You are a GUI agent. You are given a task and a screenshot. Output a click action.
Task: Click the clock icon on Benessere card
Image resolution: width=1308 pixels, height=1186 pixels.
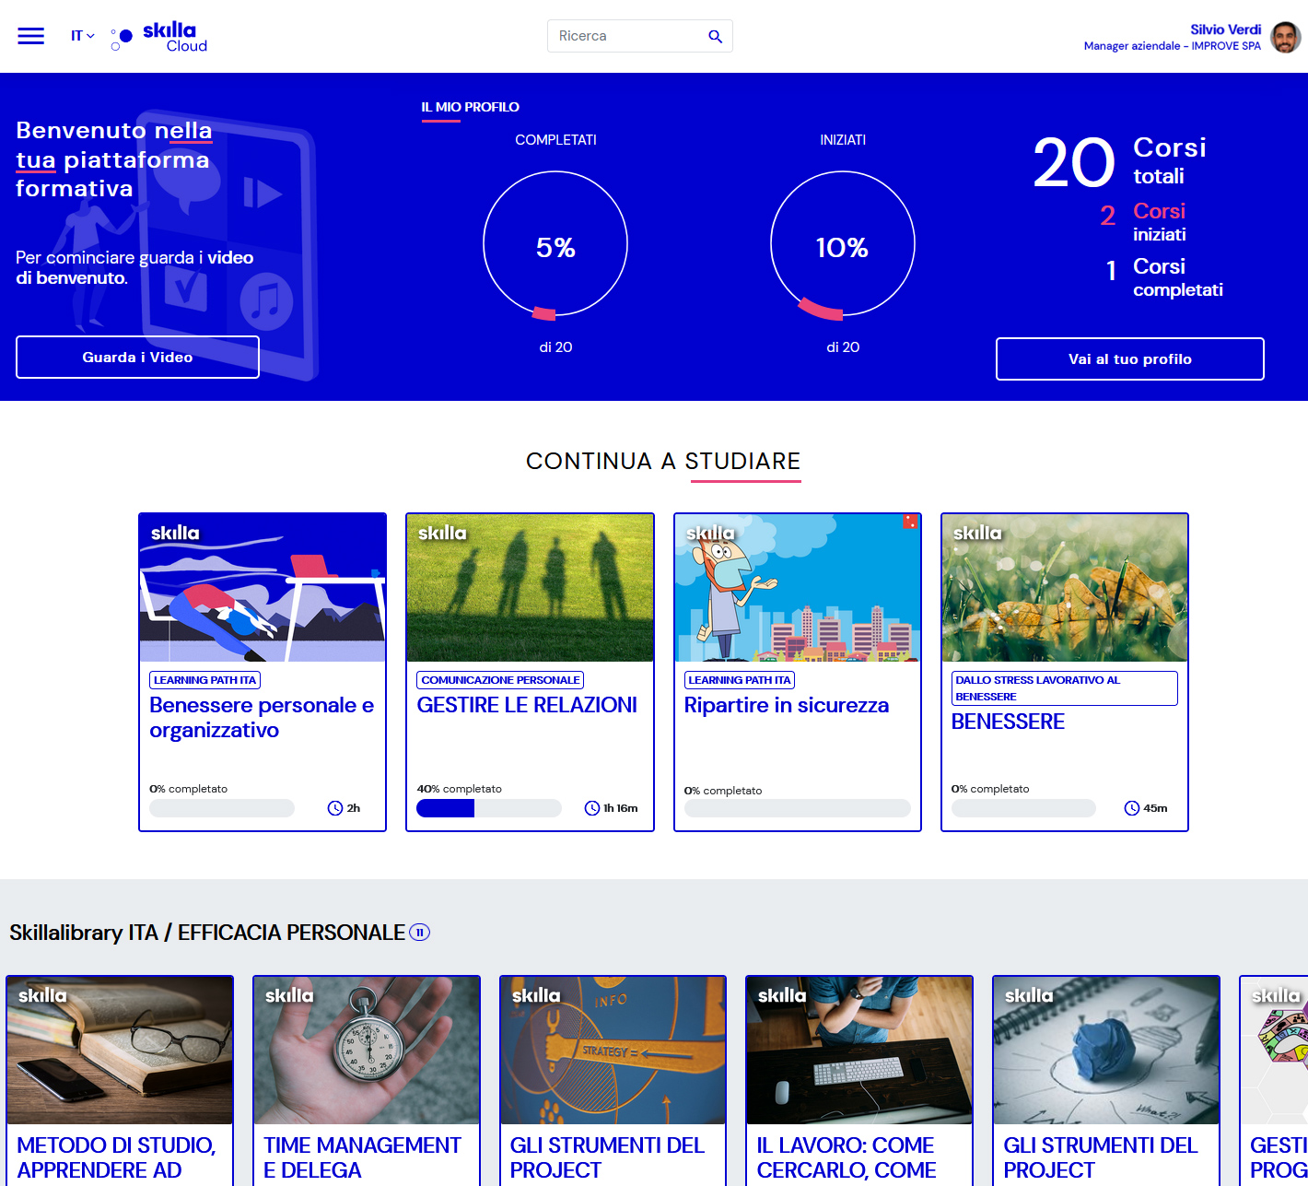[1132, 808]
